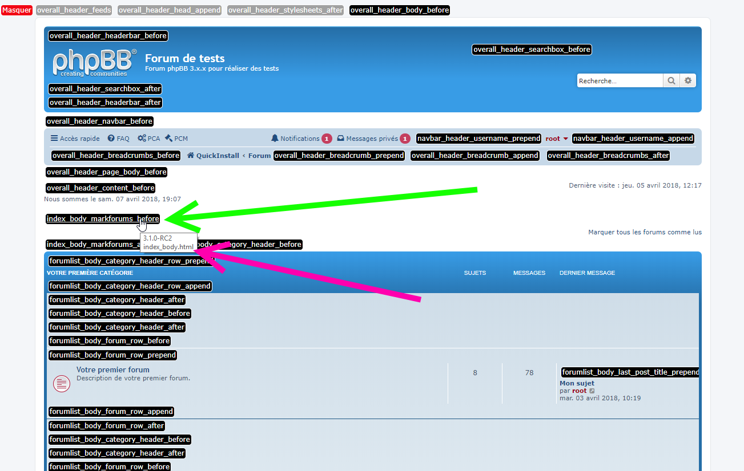Screen dimensions: 744x471
Task: Click the search magnifier icon button
Action: 671,81
